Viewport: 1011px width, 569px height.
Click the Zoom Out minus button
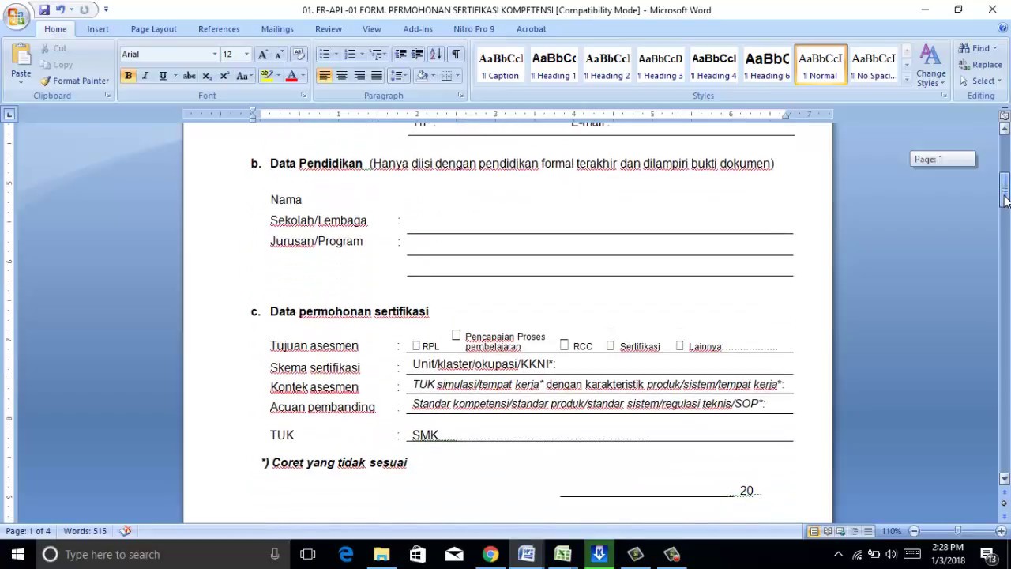pos(914,531)
